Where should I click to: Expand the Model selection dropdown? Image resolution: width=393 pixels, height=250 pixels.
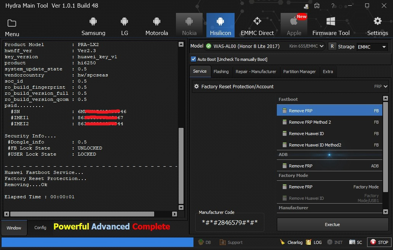click(321, 46)
